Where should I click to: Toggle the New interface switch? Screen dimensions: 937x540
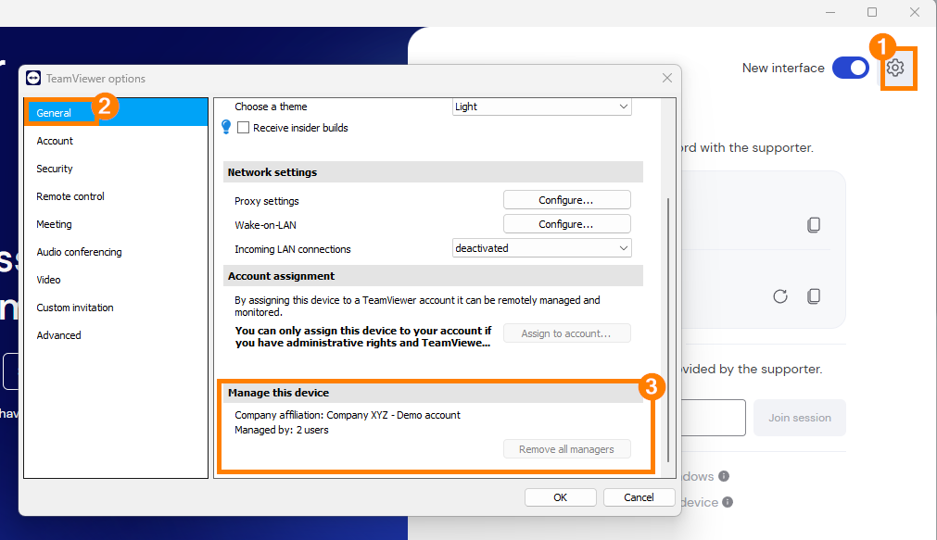click(851, 69)
